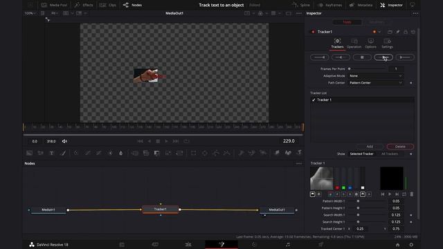443x249 pixels.
Task: Add a Background node from the toolbar
Action: click(29, 153)
